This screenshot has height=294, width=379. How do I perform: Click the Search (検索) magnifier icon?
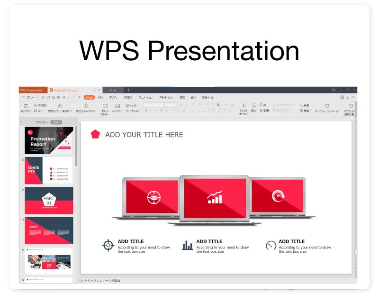tap(301, 105)
